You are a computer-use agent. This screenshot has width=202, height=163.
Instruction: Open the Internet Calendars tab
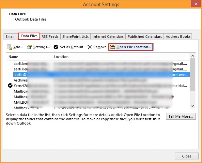pyautogui.click(x=108, y=37)
